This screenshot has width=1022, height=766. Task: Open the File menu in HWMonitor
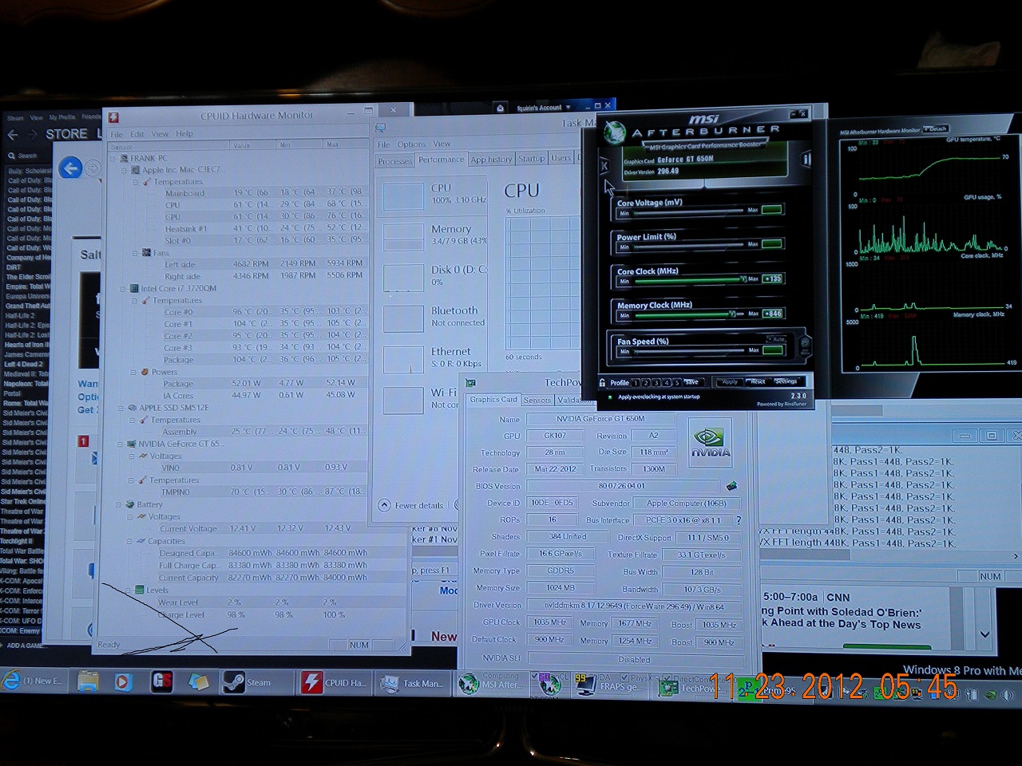click(x=117, y=134)
